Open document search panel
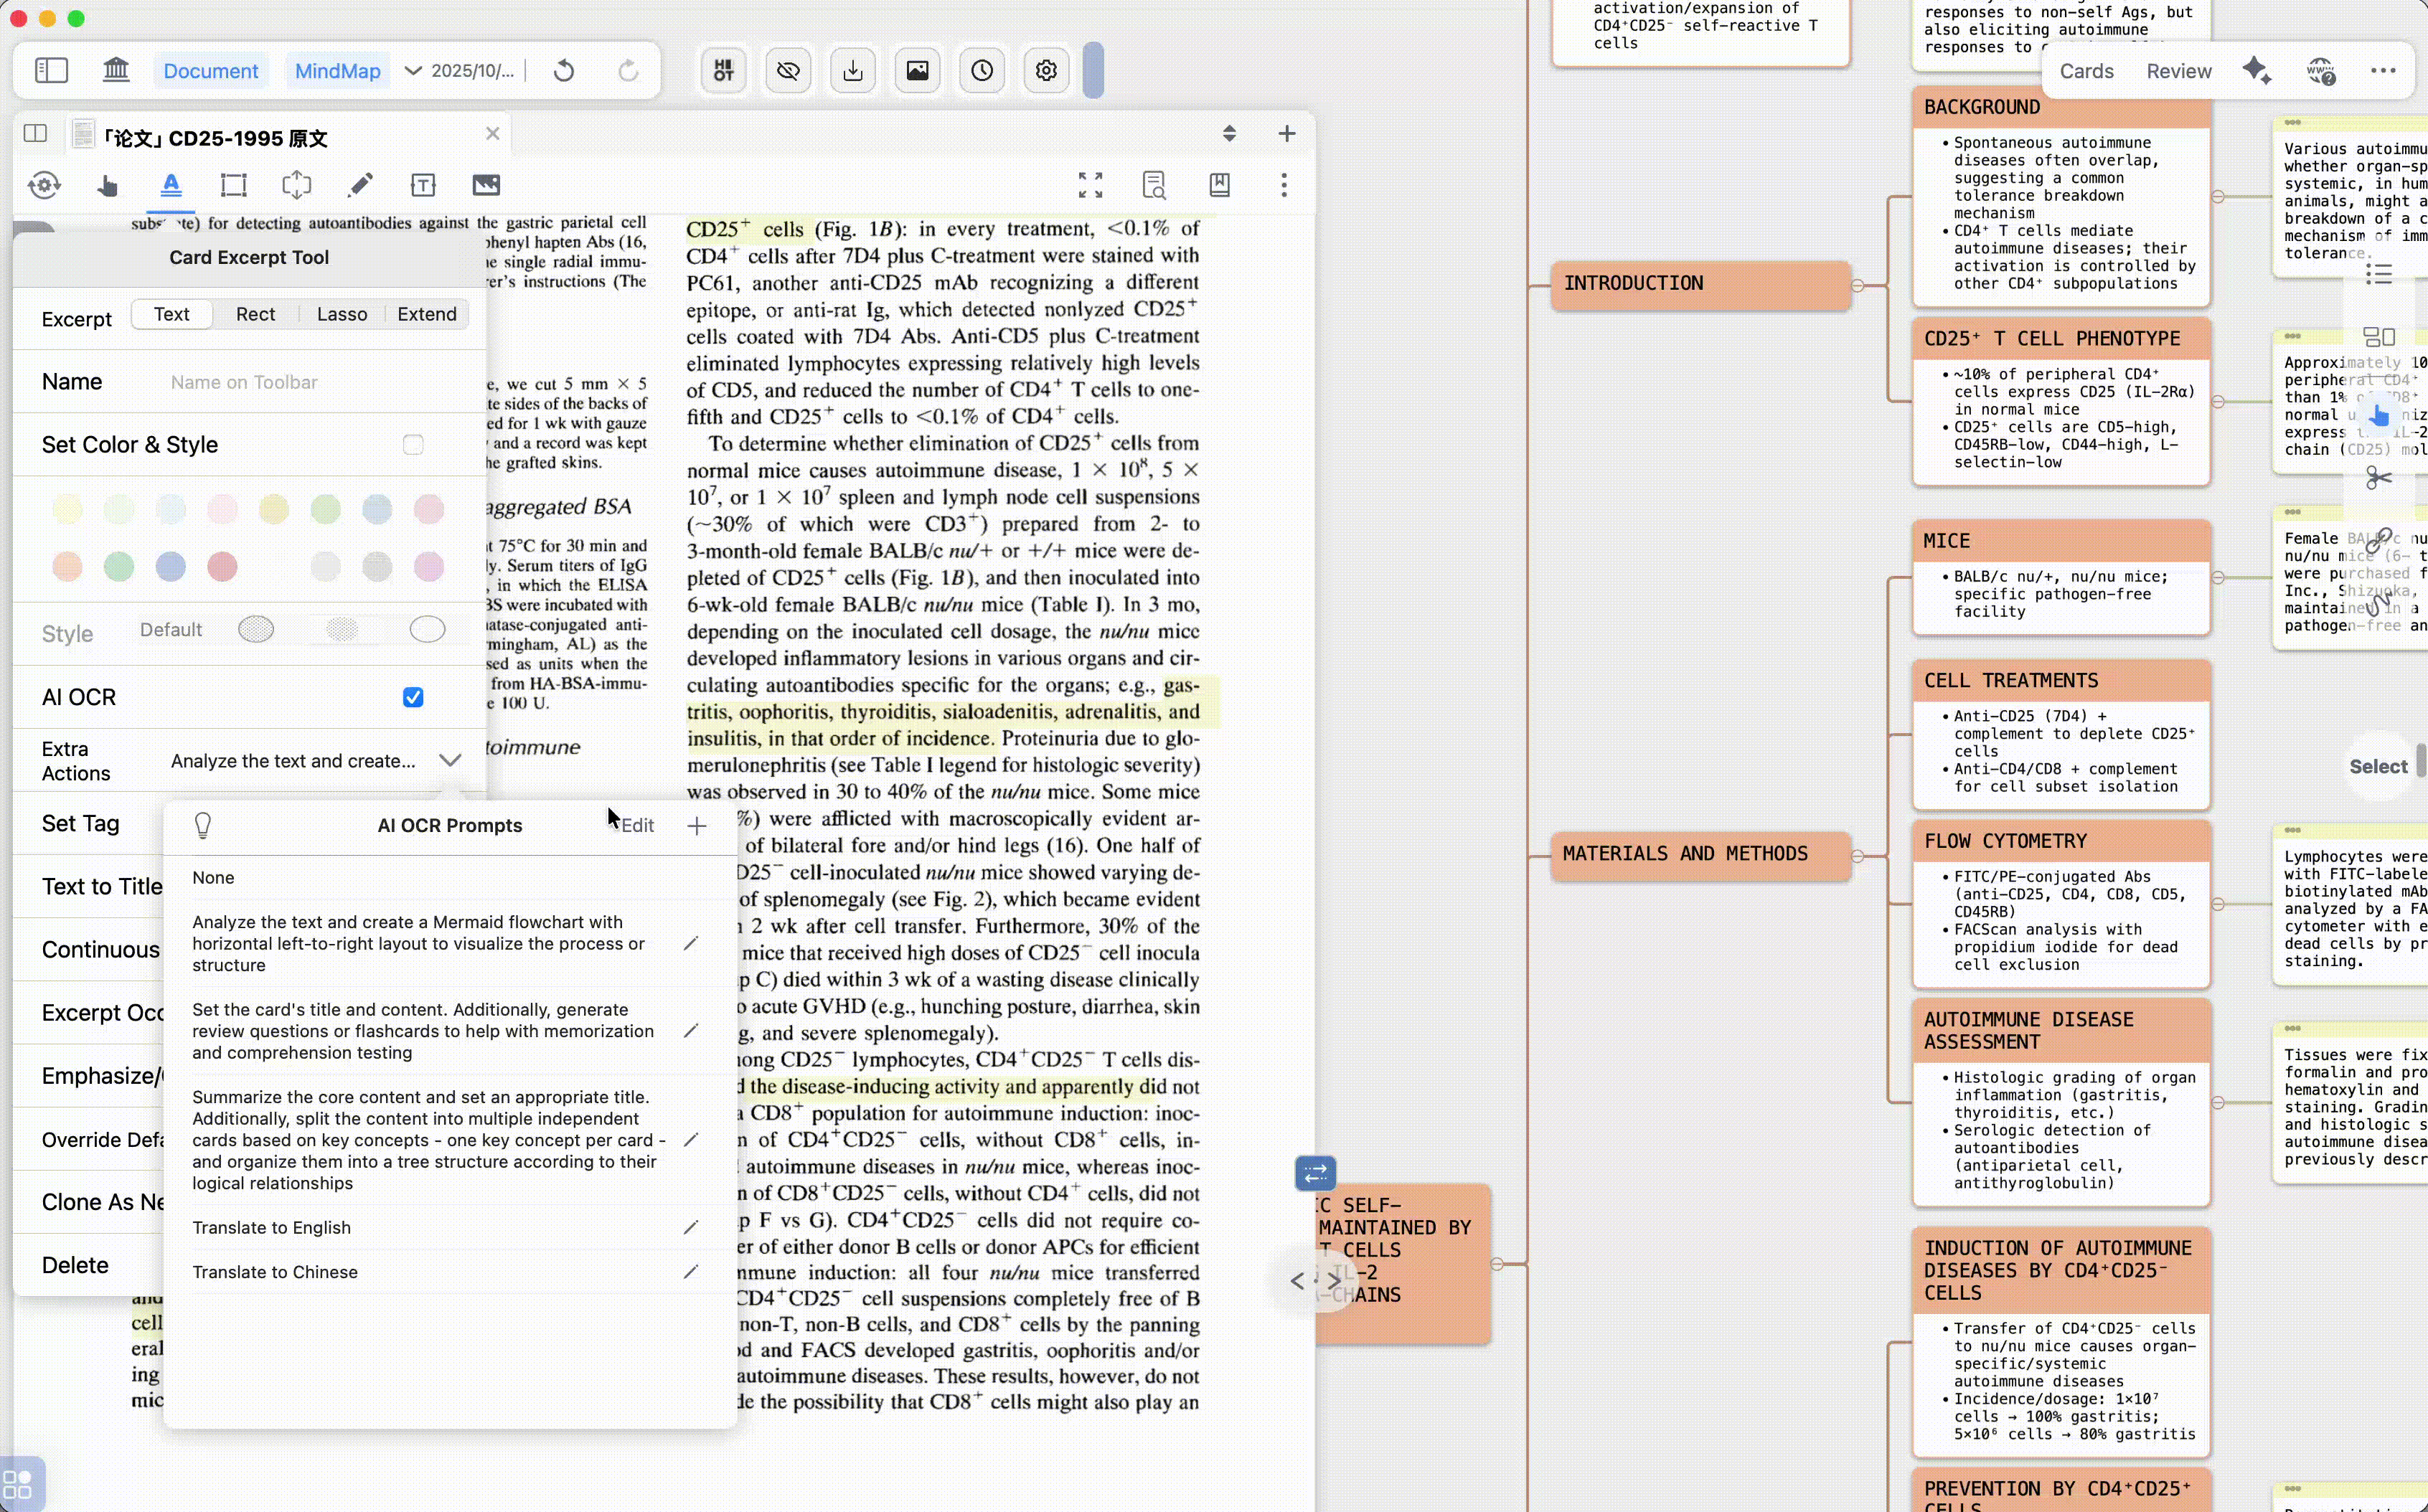The image size is (2428, 1512). pos(1153,185)
